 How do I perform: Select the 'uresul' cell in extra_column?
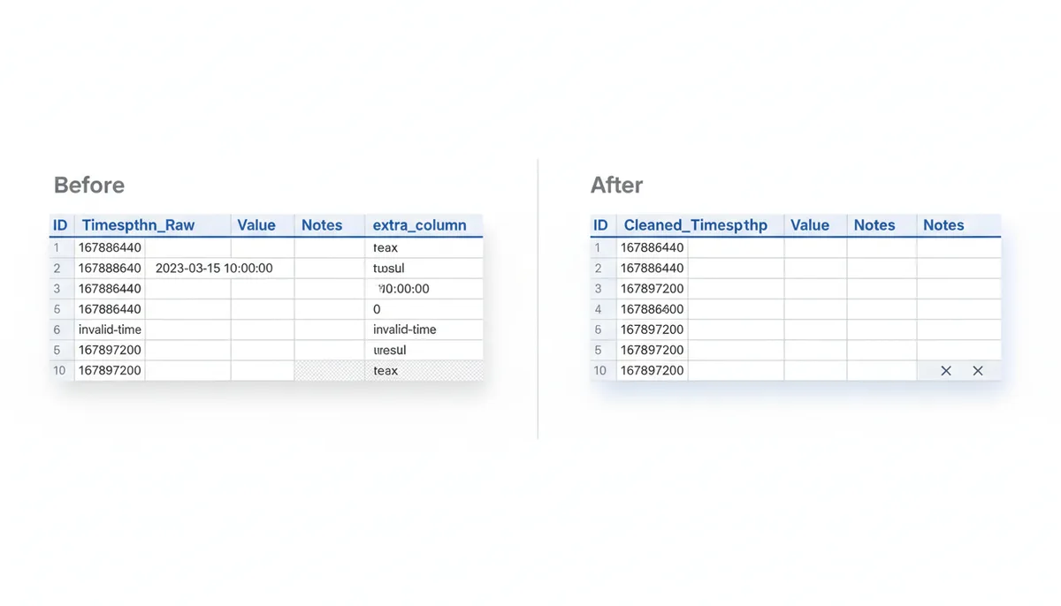point(389,350)
